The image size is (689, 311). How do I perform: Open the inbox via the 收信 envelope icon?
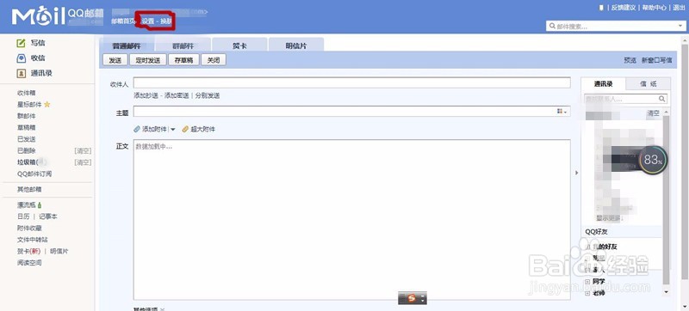pos(21,58)
